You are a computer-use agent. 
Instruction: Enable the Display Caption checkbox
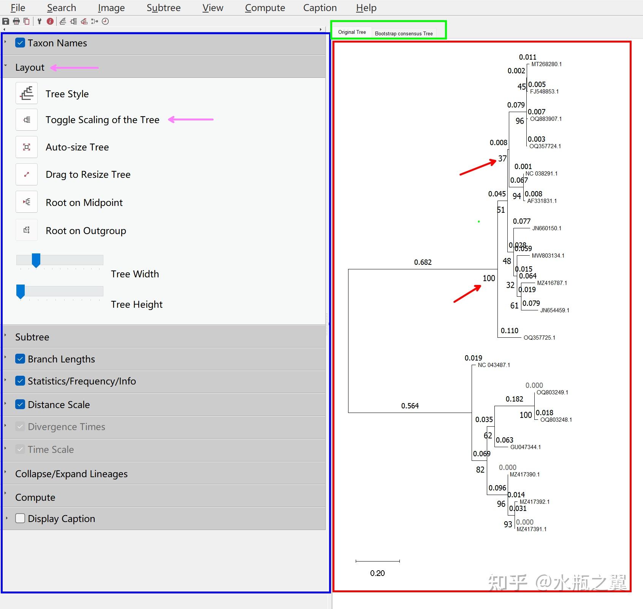(x=20, y=518)
